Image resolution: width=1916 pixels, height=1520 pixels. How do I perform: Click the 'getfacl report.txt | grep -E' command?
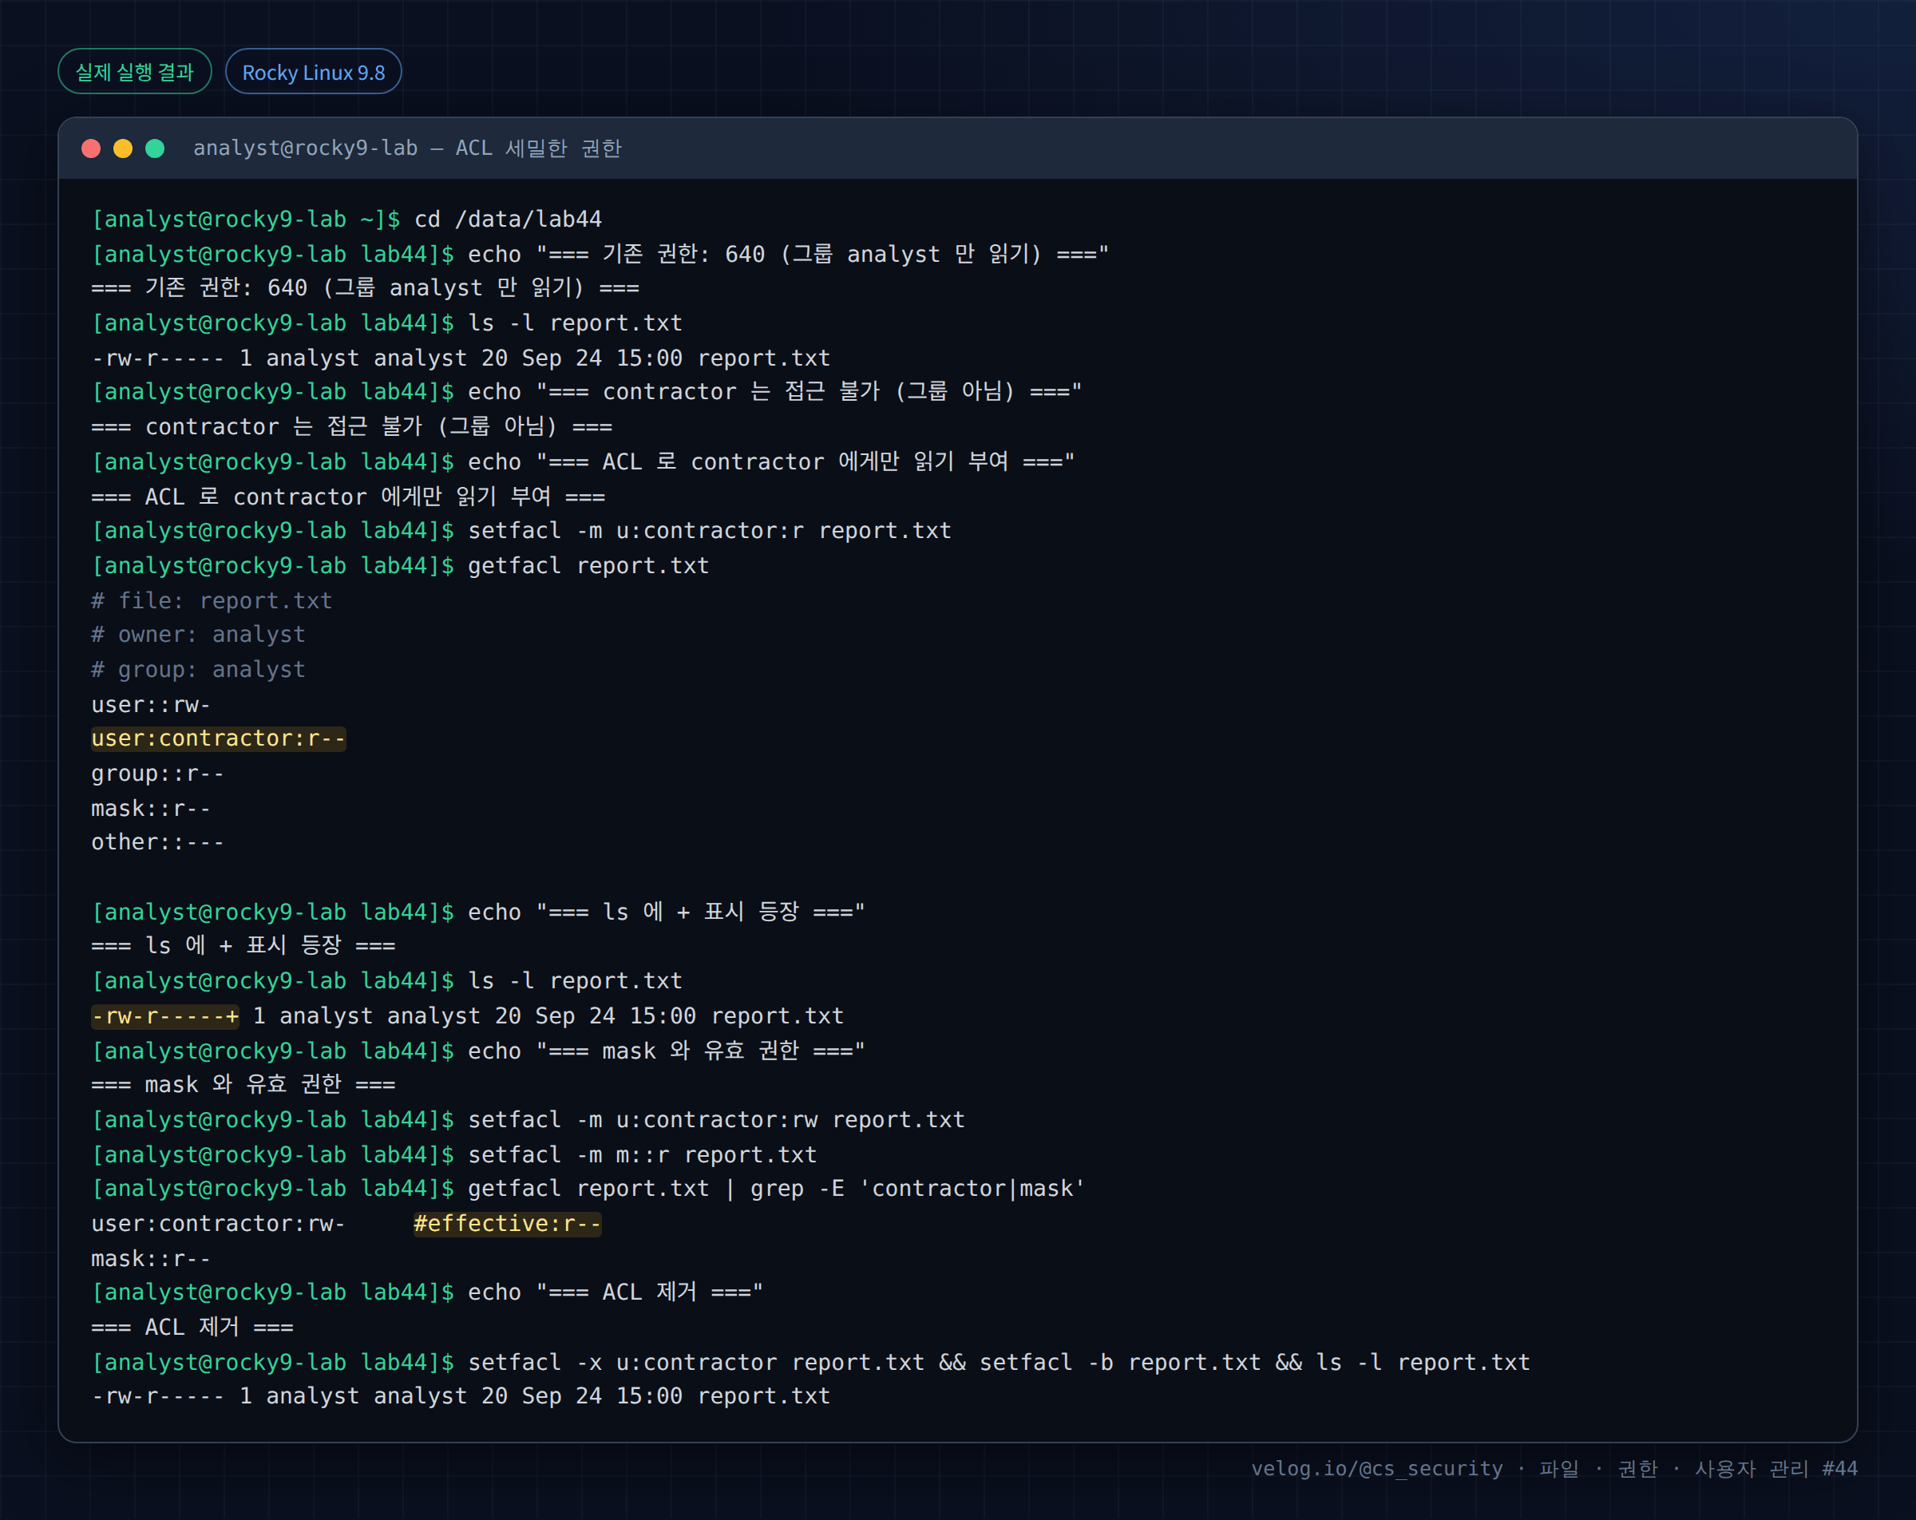pyautogui.click(x=776, y=1189)
